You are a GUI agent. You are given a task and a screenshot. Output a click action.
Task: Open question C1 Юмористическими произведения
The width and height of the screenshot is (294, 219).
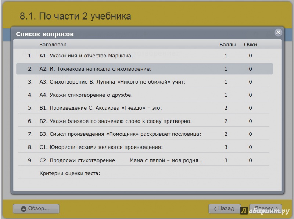click(144, 147)
